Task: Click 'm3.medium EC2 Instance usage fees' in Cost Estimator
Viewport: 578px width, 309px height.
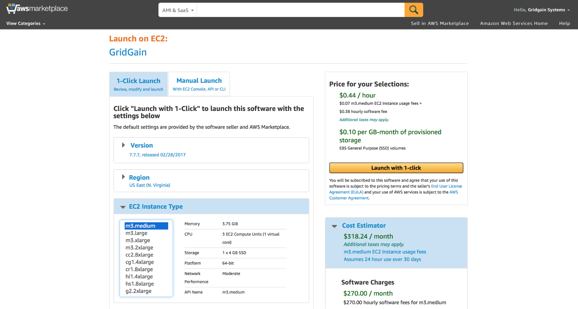Action: [x=385, y=252]
